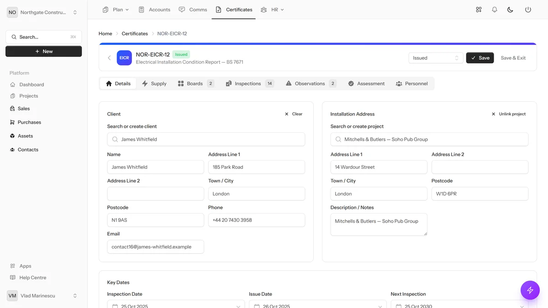Click the NO organisation avatar
548x308 pixels.
coord(12,12)
